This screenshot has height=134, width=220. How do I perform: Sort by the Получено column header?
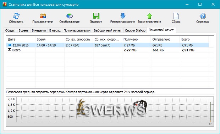pyautogui.click(x=136, y=39)
